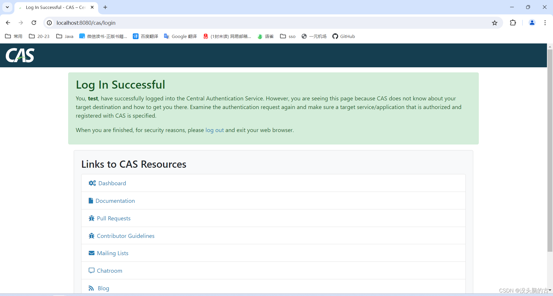Open the 20-23 bookmarks folder
The width and height of the screenshot is (553, 296).
click(39, 36)
